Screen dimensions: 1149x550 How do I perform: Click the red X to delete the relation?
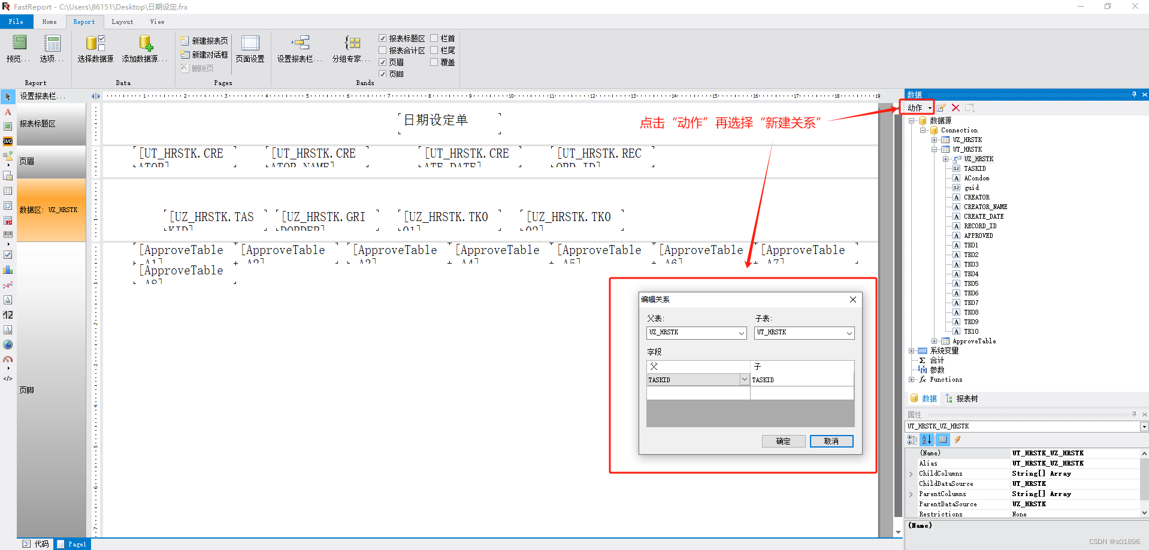(x=956, y=107)
